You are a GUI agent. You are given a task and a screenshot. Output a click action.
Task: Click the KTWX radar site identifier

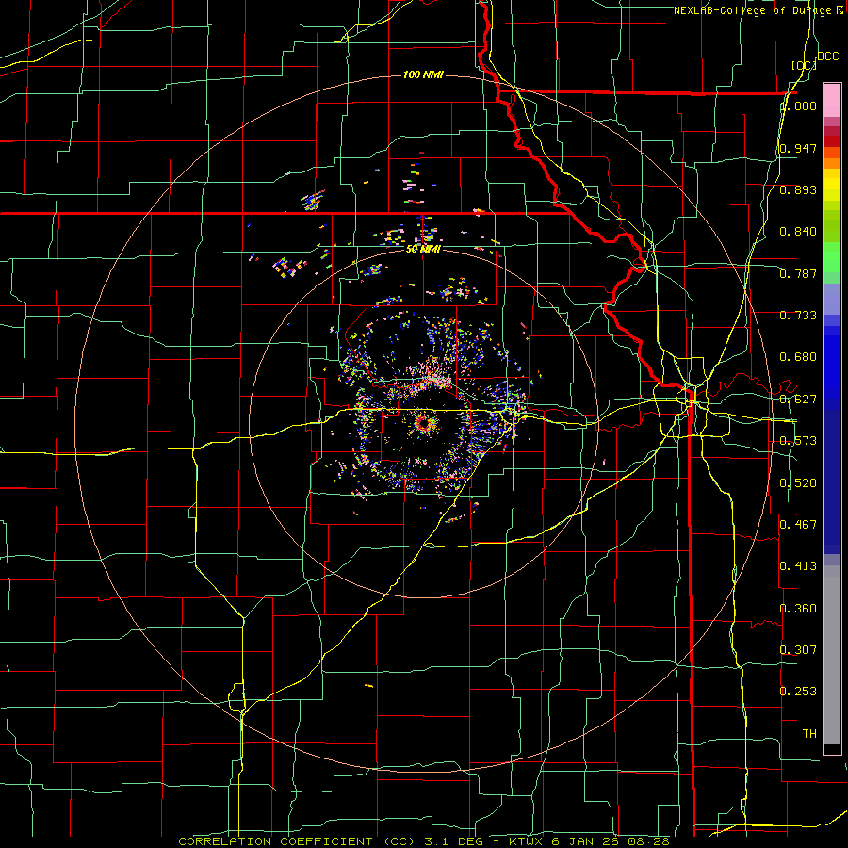click(527, 841)
